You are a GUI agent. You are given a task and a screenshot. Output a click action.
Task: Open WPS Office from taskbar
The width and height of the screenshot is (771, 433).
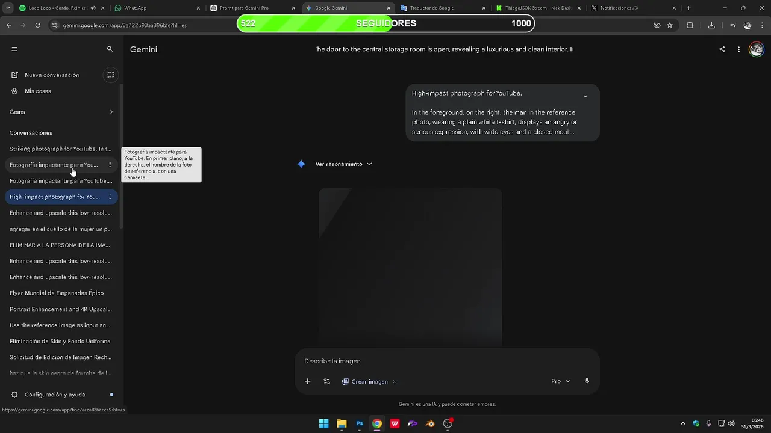[x=395, y=424]
